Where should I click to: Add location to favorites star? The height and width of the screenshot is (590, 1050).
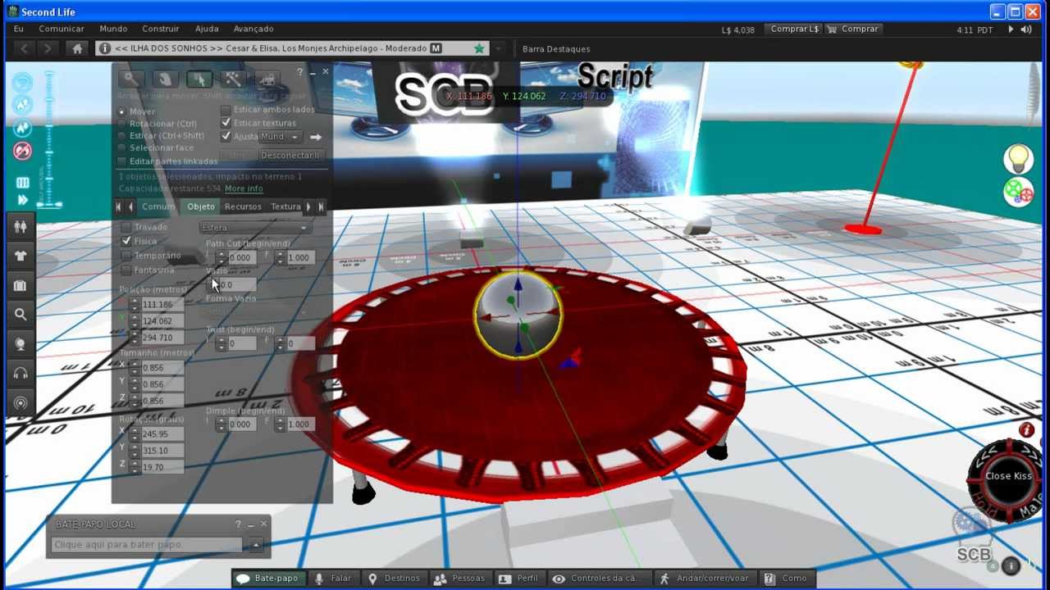click(479, 48)
